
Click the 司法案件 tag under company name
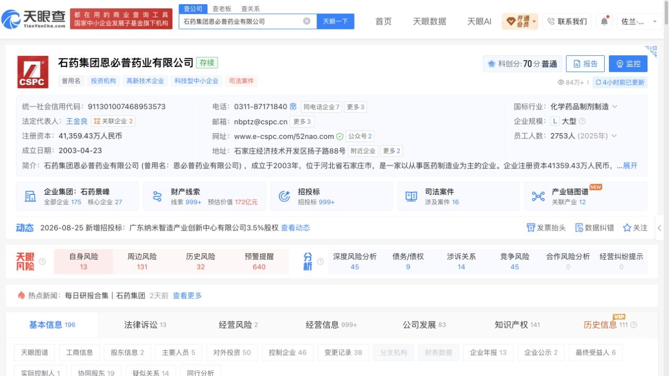click(x=241, y=81)
